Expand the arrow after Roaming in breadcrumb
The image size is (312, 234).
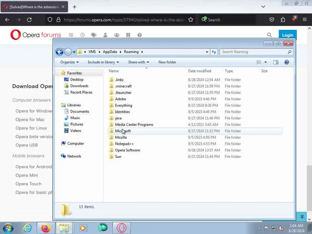point(142,52)
